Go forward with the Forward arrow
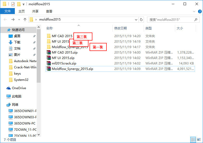Image resolution: width=203 pixels, height=143 pixels. pos(13,20)
